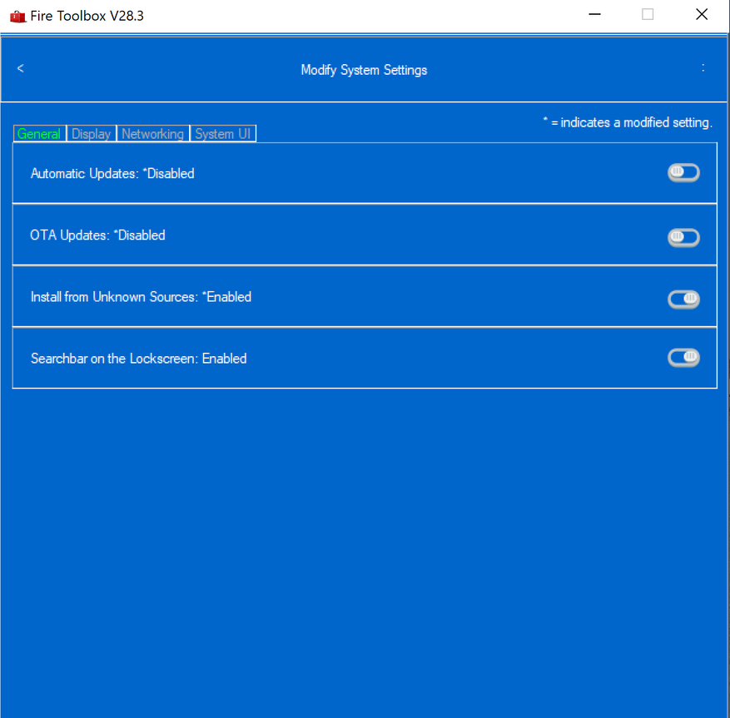The image size is (730, 718).
Task: Click the modified setting indicator note
Action: 628,122
